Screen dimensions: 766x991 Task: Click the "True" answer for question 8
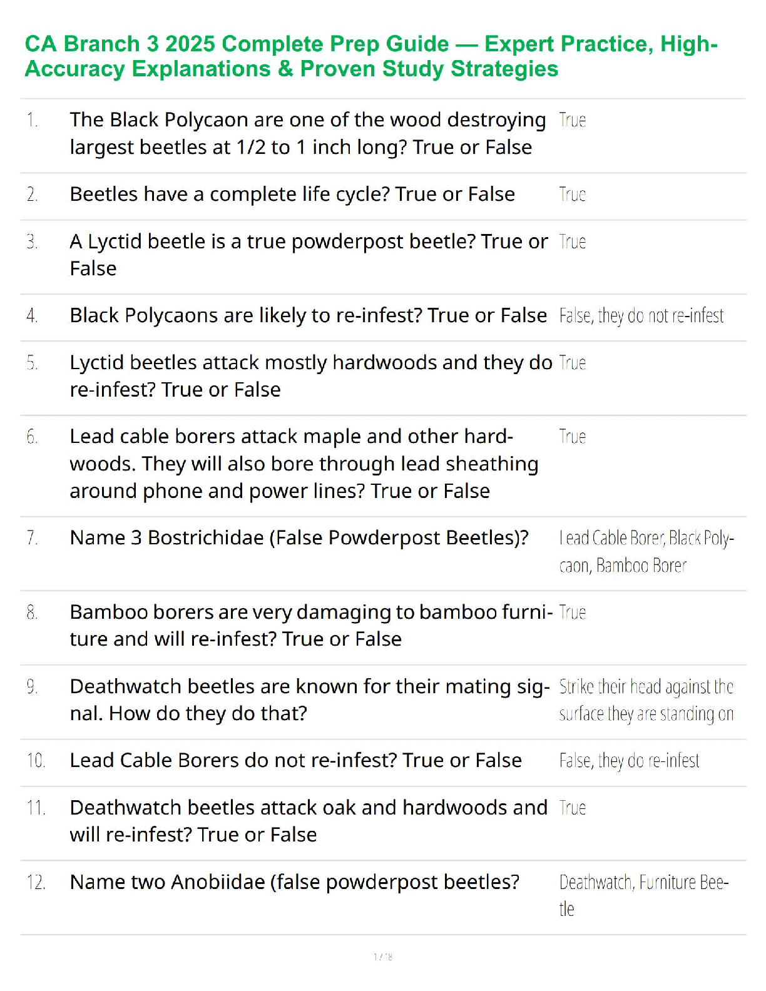tap(572, 612)
